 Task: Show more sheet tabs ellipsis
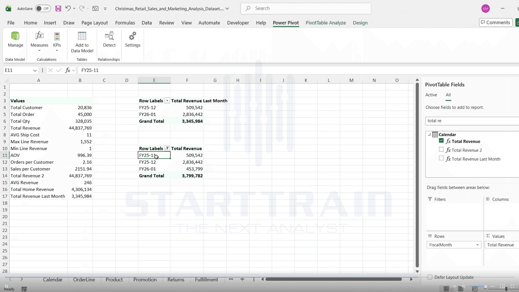[x=231, y=279]
